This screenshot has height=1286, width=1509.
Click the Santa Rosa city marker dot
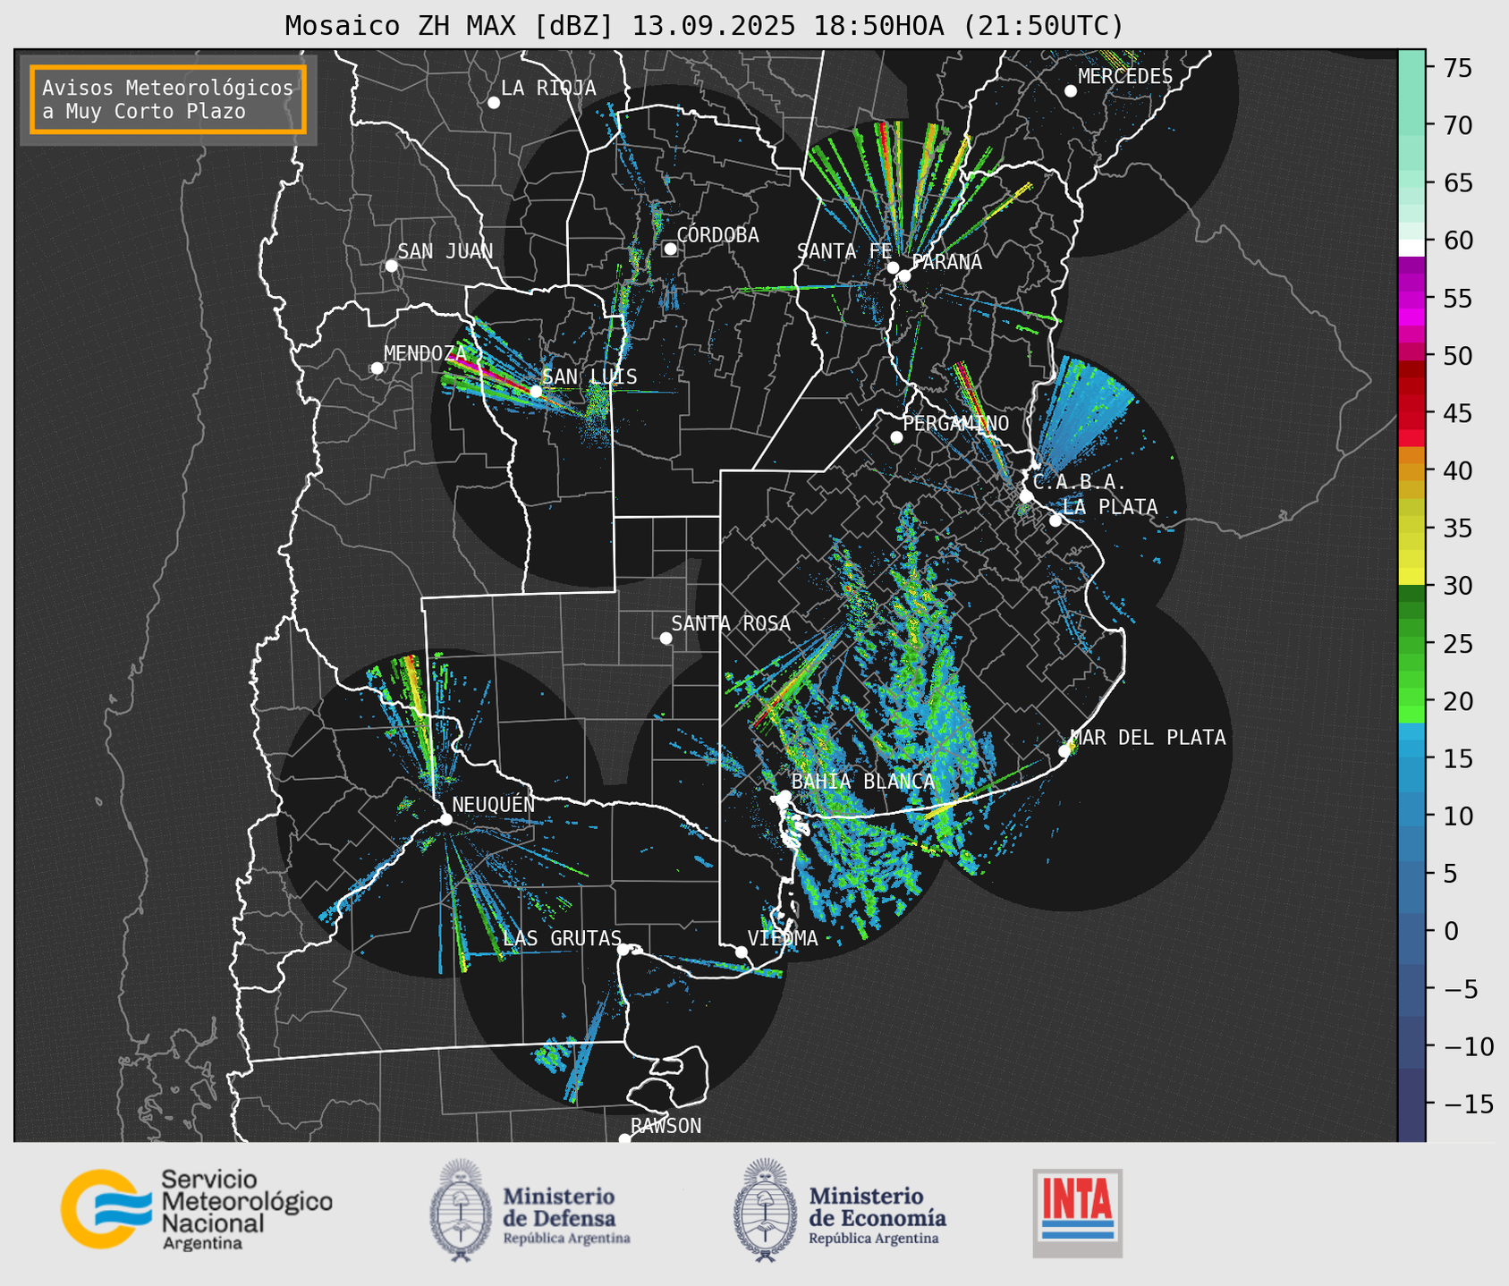(x=665, y=638)
